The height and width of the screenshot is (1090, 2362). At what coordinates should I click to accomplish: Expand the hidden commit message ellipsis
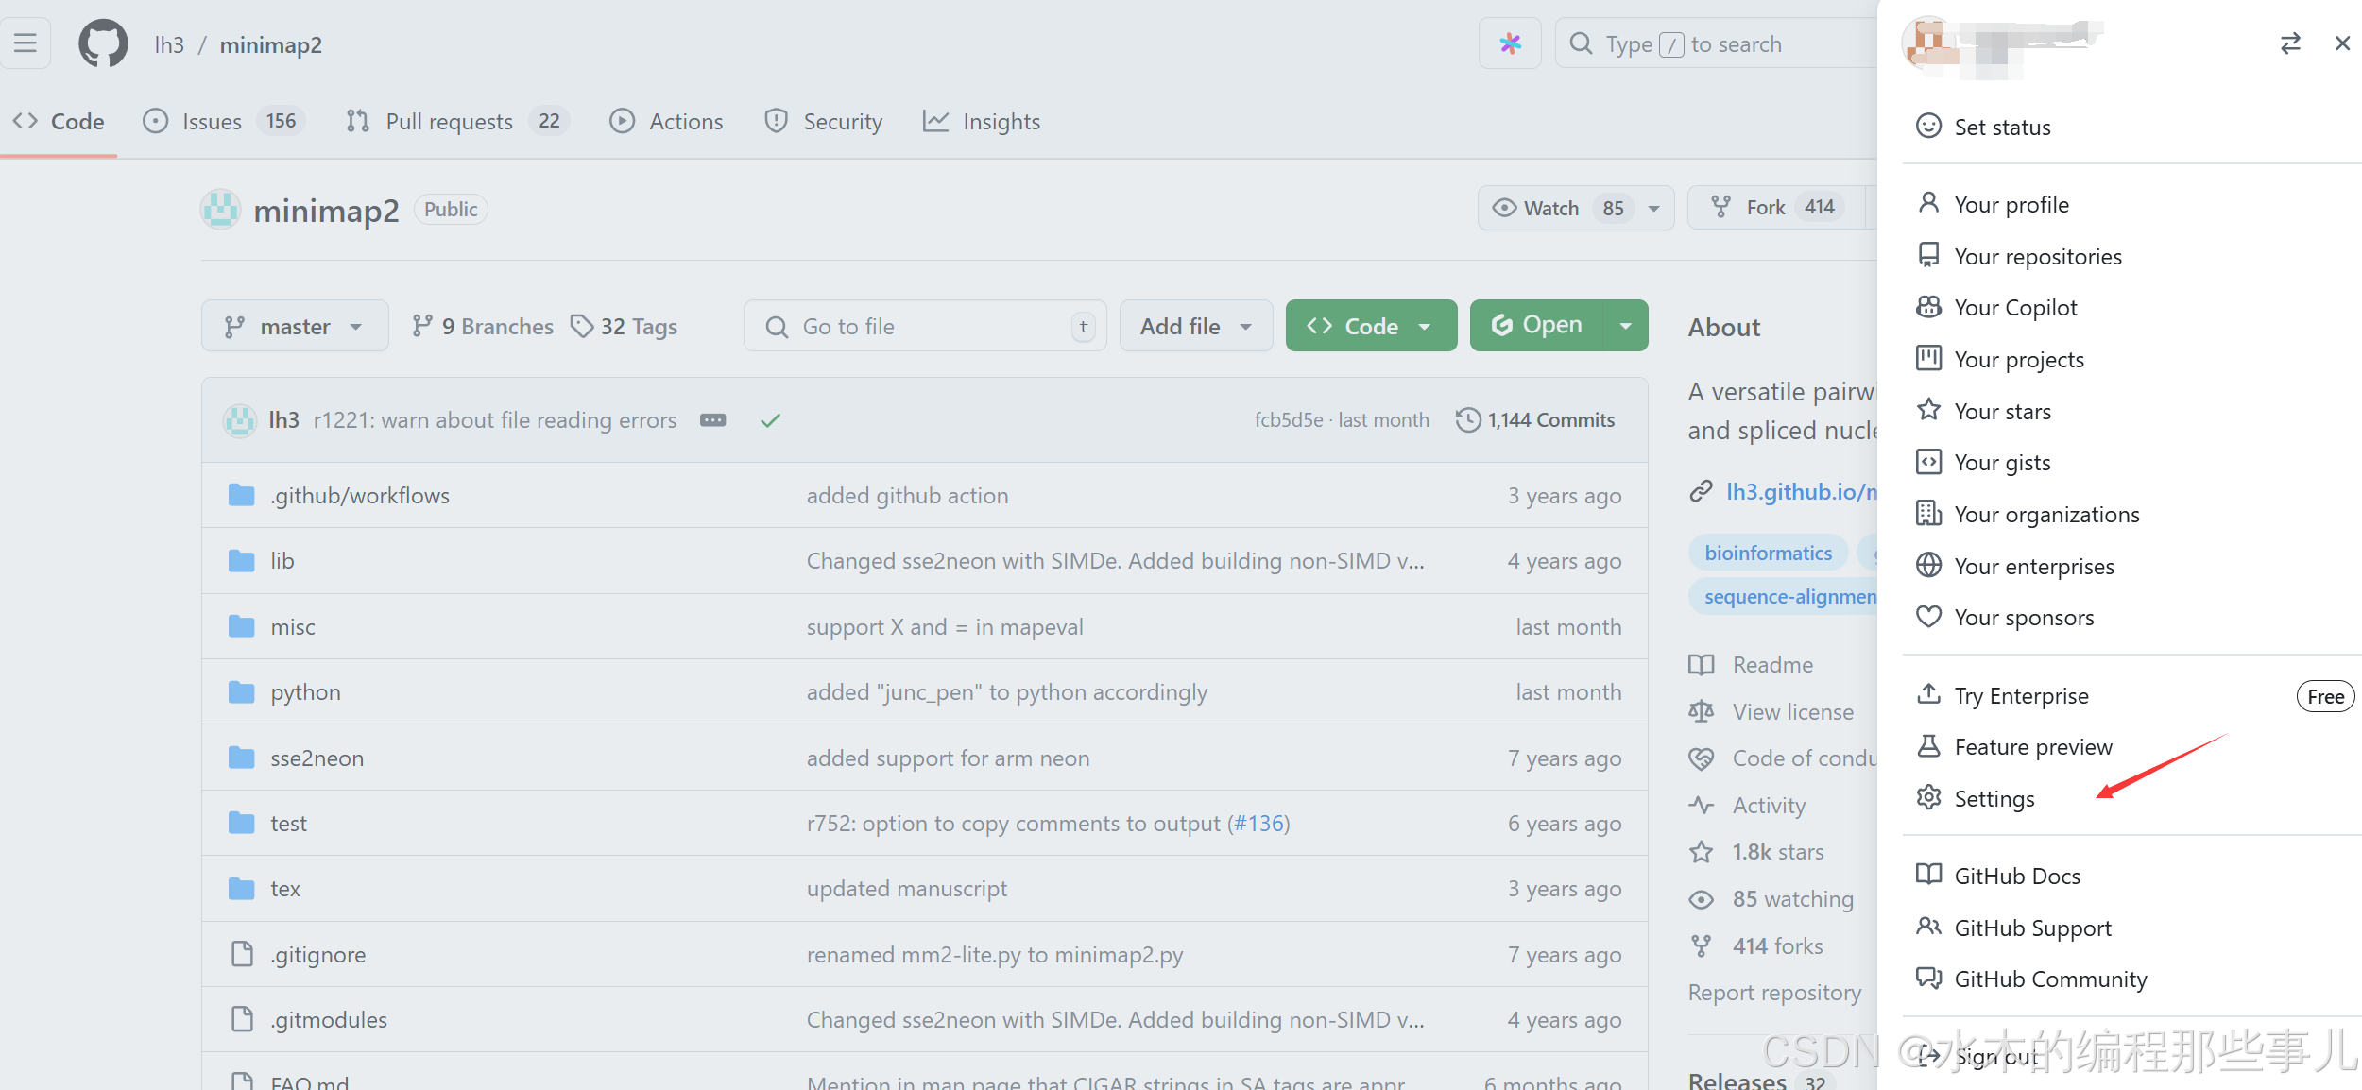tap(712, 420)
